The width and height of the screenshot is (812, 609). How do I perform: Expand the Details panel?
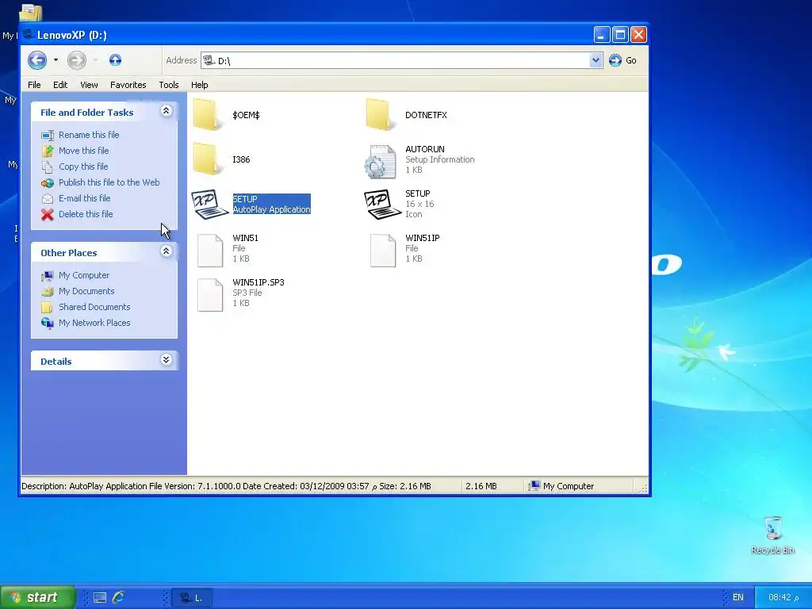coord(167,360)
